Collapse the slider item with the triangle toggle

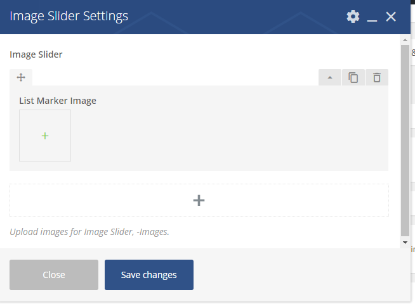pyautogui.click(x=329, y=77)
